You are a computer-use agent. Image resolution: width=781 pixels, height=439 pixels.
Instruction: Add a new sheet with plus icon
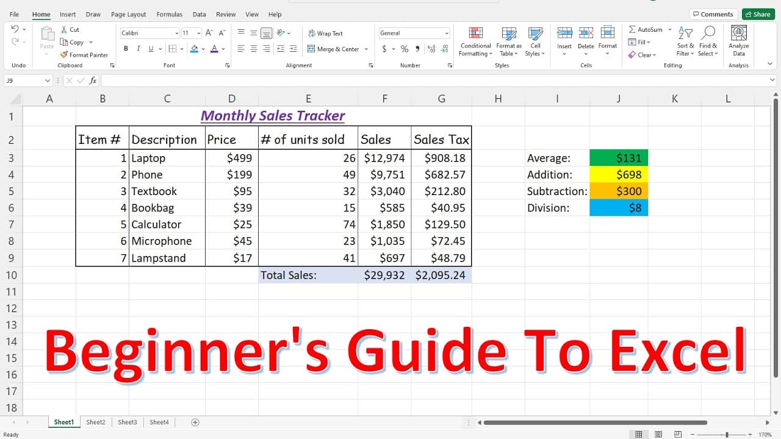(x=195, y=422)
